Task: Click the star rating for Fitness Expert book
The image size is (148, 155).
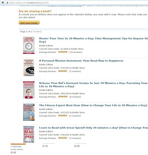Action: [x=63, y=116]
